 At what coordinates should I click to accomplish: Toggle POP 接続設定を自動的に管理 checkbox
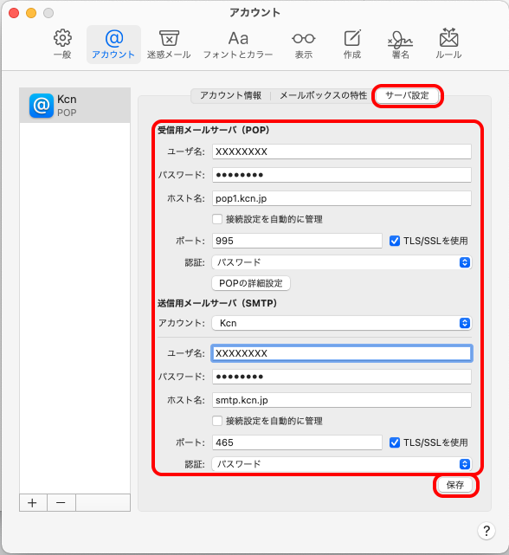[x=217, y=219]
